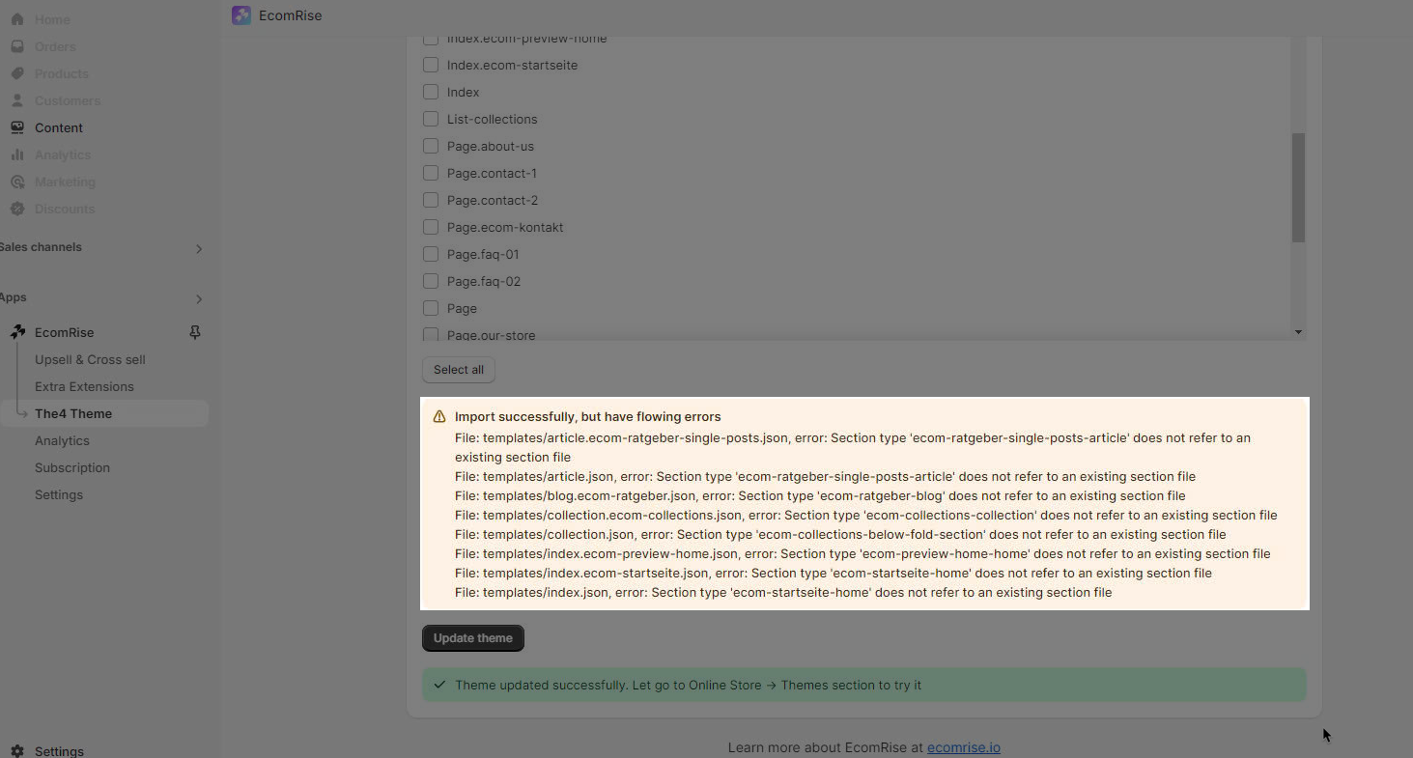Click the templates/article.json error line

click(825, 476)
